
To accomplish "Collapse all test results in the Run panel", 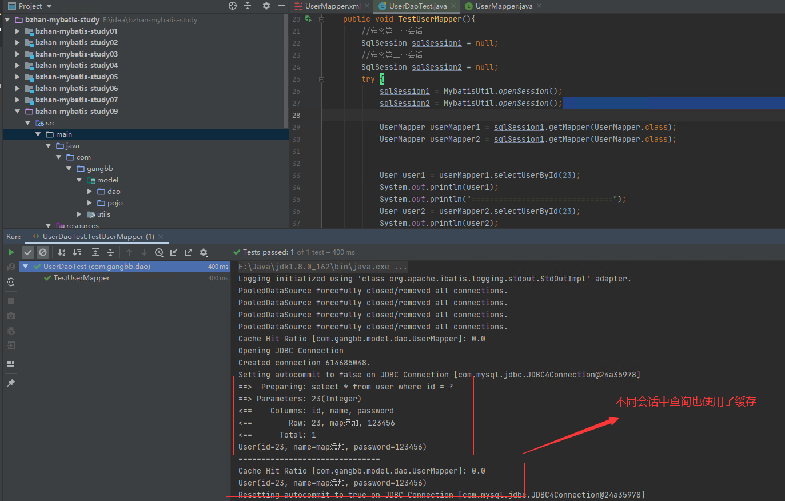I will pyautogui.click(x=110, y=252).
